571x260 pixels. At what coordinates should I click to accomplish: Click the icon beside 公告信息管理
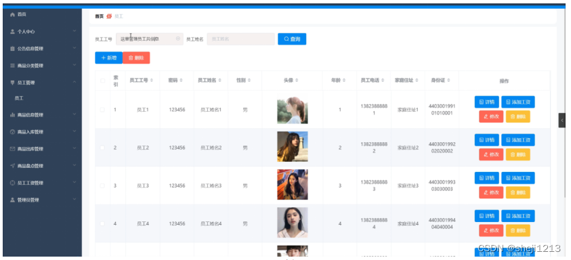[x=12, y=49]
